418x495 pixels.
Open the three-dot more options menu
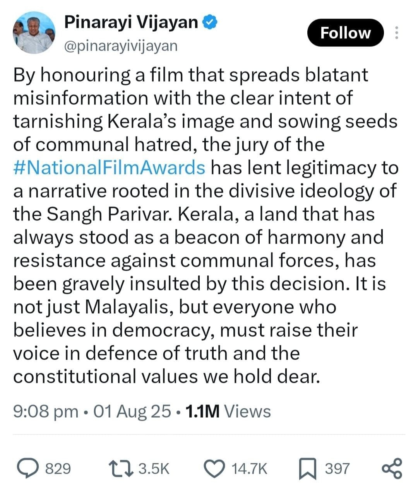coord(396,33)
